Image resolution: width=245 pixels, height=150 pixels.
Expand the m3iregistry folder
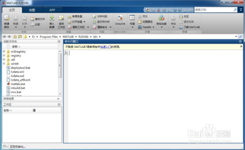click(x=4, y=51)
